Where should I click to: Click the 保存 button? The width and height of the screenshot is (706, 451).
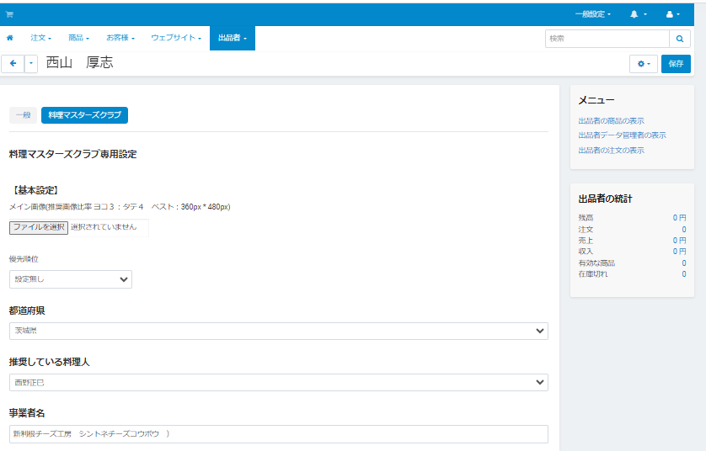click(x=676, y=64)
